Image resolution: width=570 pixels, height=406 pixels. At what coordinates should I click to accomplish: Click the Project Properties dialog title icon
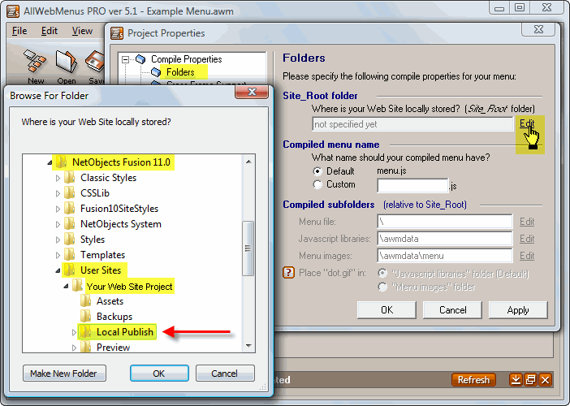pos(117,33)
